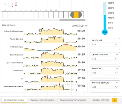The image size is (122, 104).
Task: Select day 27 cell in timeline
Action: point(41,15)
